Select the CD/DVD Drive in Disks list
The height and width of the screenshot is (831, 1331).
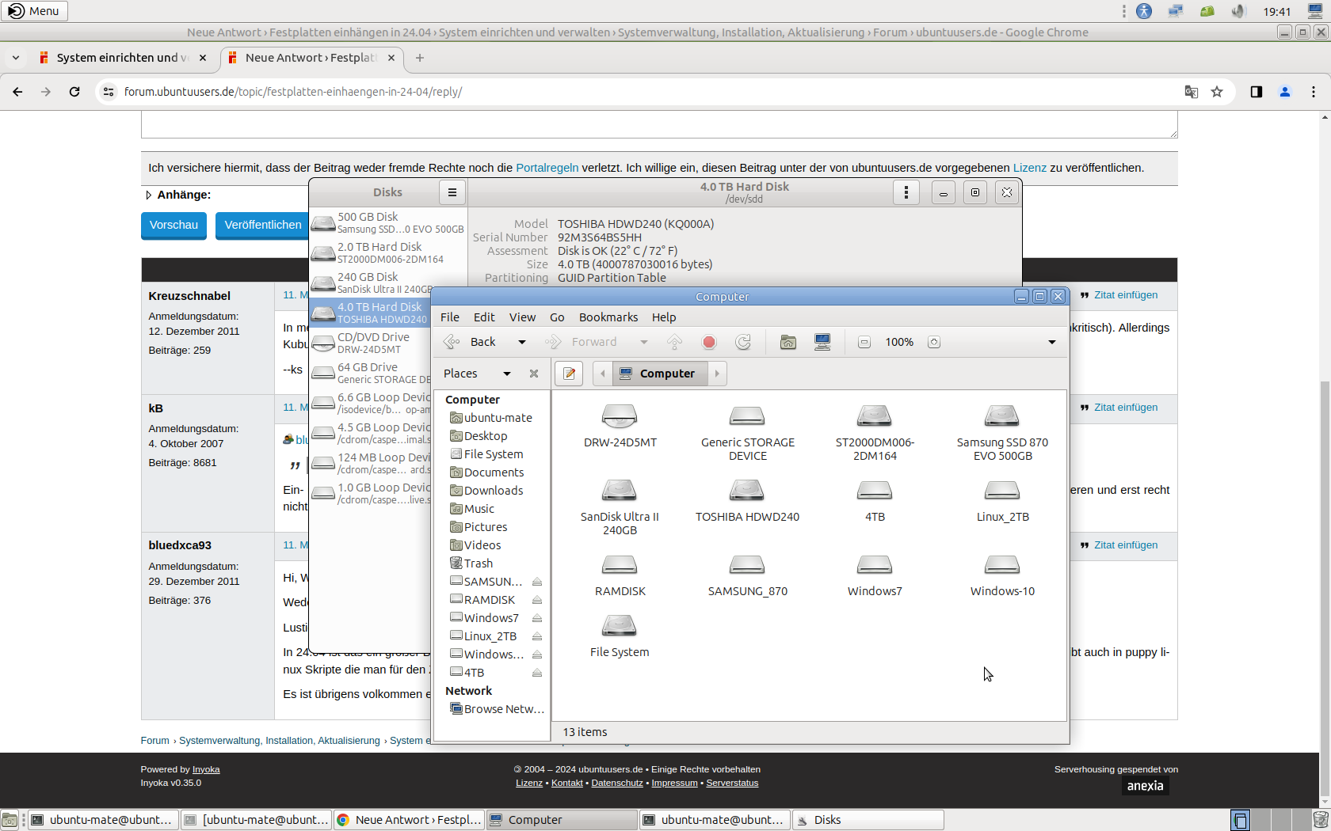coord(370,343)
